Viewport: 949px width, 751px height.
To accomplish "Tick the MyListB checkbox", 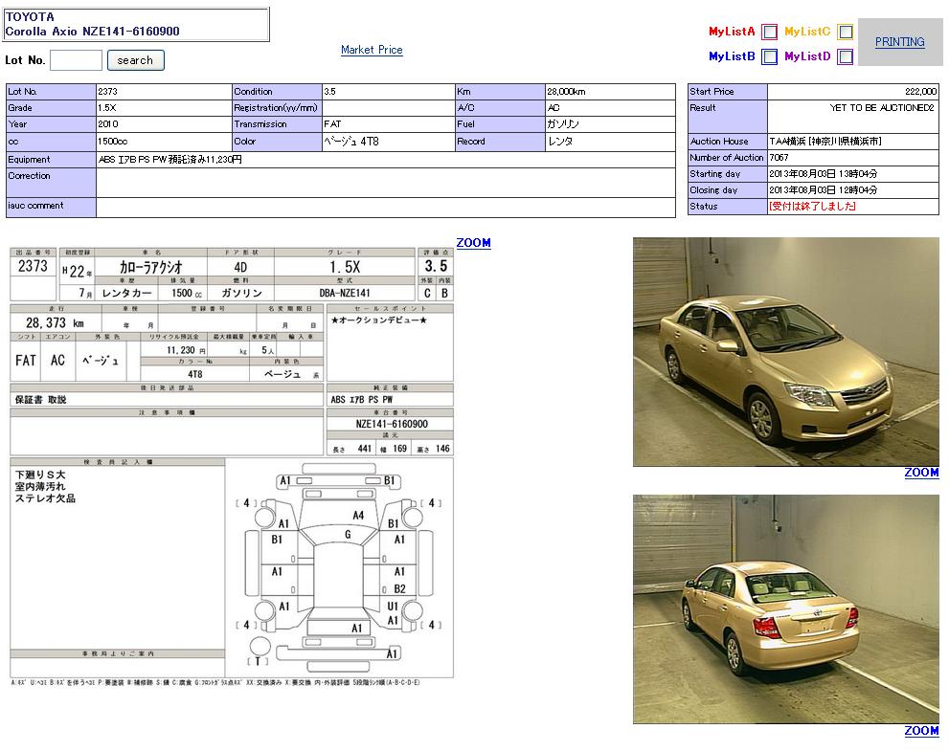I will click(x=769, y=56).
